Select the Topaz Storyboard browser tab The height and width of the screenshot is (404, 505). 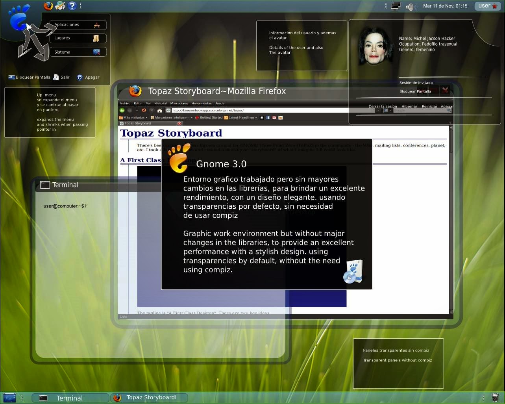[150, 123]
